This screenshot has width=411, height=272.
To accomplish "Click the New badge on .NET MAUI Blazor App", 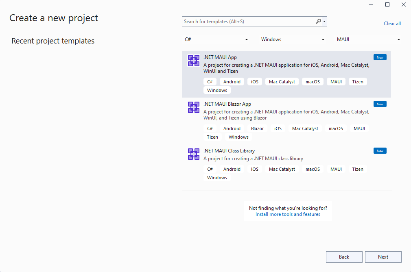I will coord(380,104).
